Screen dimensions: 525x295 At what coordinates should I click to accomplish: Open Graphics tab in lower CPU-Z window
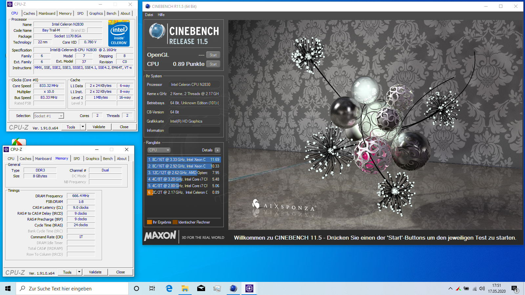[93, 159]
